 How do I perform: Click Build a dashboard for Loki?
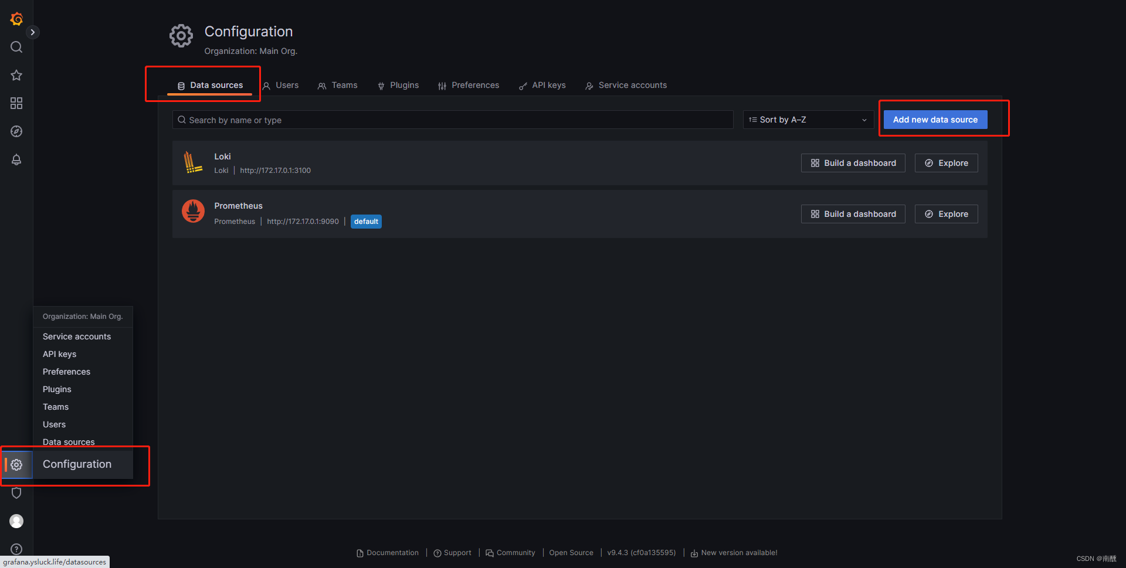point(853,163)
